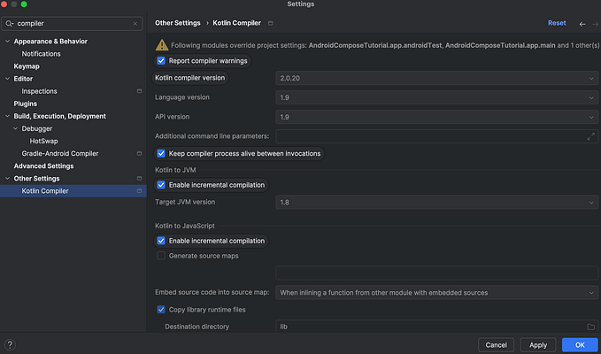
Task: Select Inspections in settings tree
Action: point(39,91)
